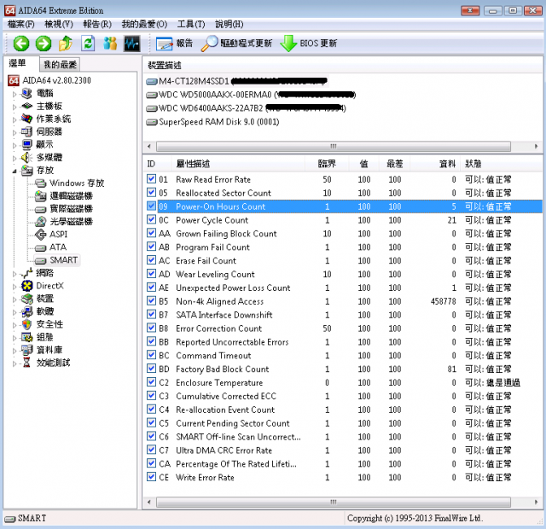Expand the 伺服器 tree node
This screenshot has width=546, height=529.
point(15,133)
